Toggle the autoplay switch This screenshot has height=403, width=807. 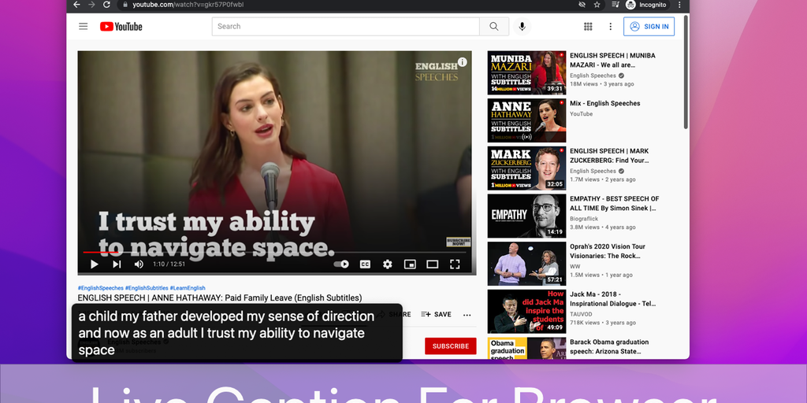coord(341,264)
